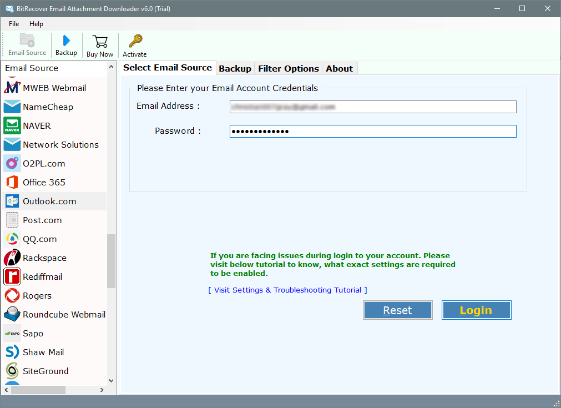Open the Help menu
Image resolution: width=561 pixels, height=408 pixels.
click(x=36, y=24)
